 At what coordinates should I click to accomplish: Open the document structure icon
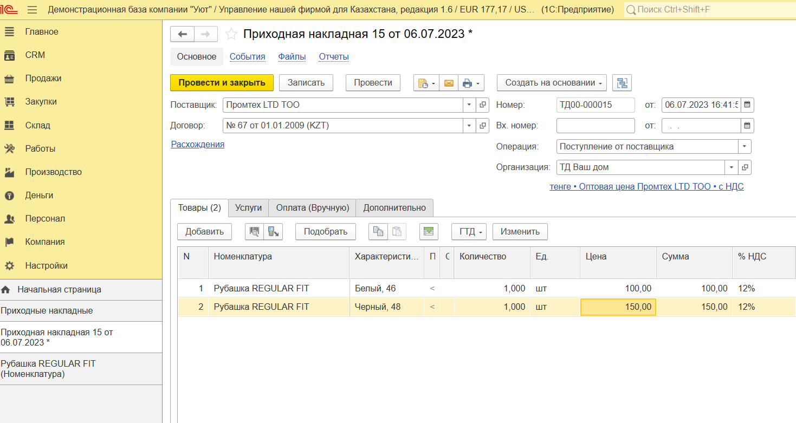[622, 83]
